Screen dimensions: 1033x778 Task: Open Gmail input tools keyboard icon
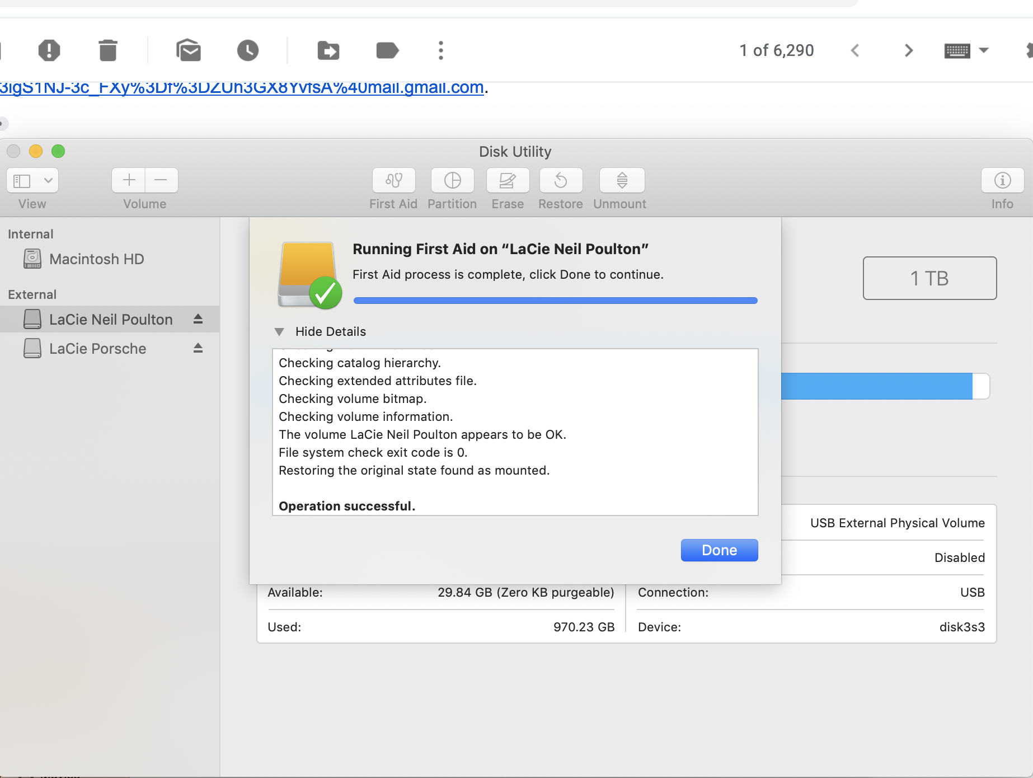coord(957,51)
